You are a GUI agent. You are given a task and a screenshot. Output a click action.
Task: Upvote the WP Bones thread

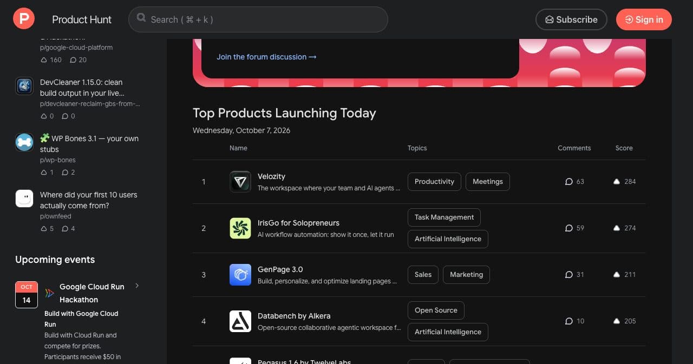point(44,173)
